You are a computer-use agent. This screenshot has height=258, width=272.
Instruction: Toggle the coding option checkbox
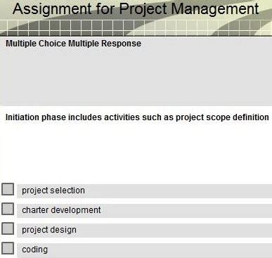8,248
